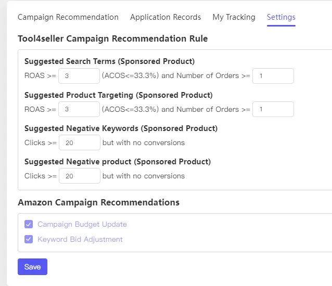Click the Keyword Bid Adjustment label text
This screenshot has width=332, height=286.
click(80, 240)
